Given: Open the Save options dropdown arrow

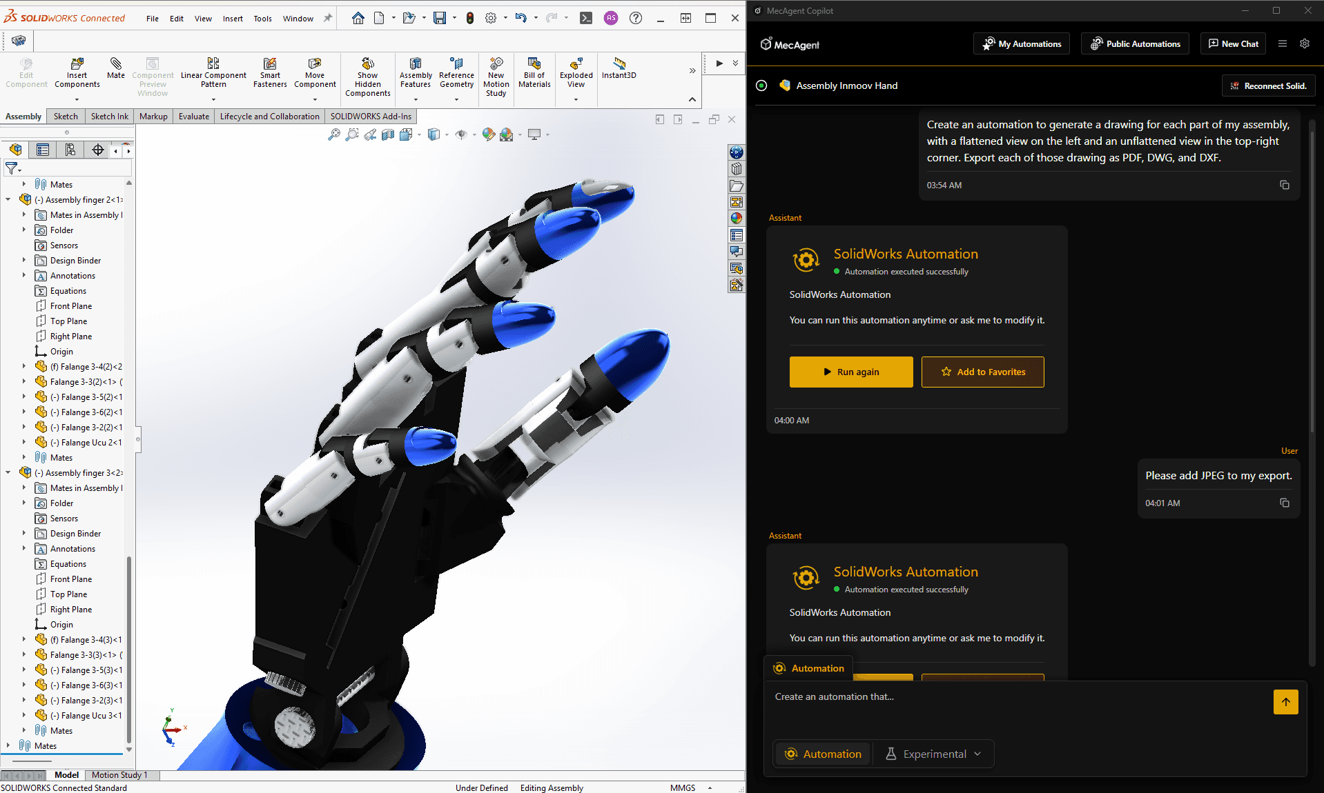Looking at the screenshot, I should point(454,18).
